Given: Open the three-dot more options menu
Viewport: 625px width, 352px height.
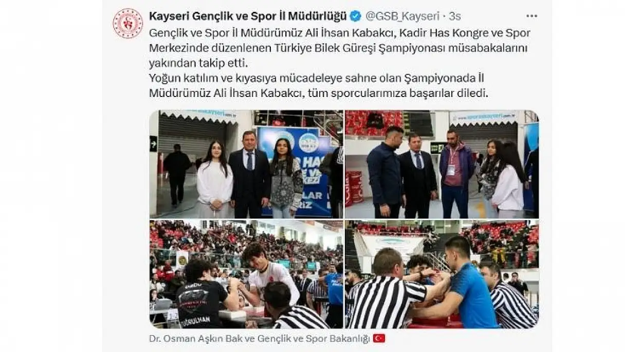Looking at the screenshot, I should [531, 16].
